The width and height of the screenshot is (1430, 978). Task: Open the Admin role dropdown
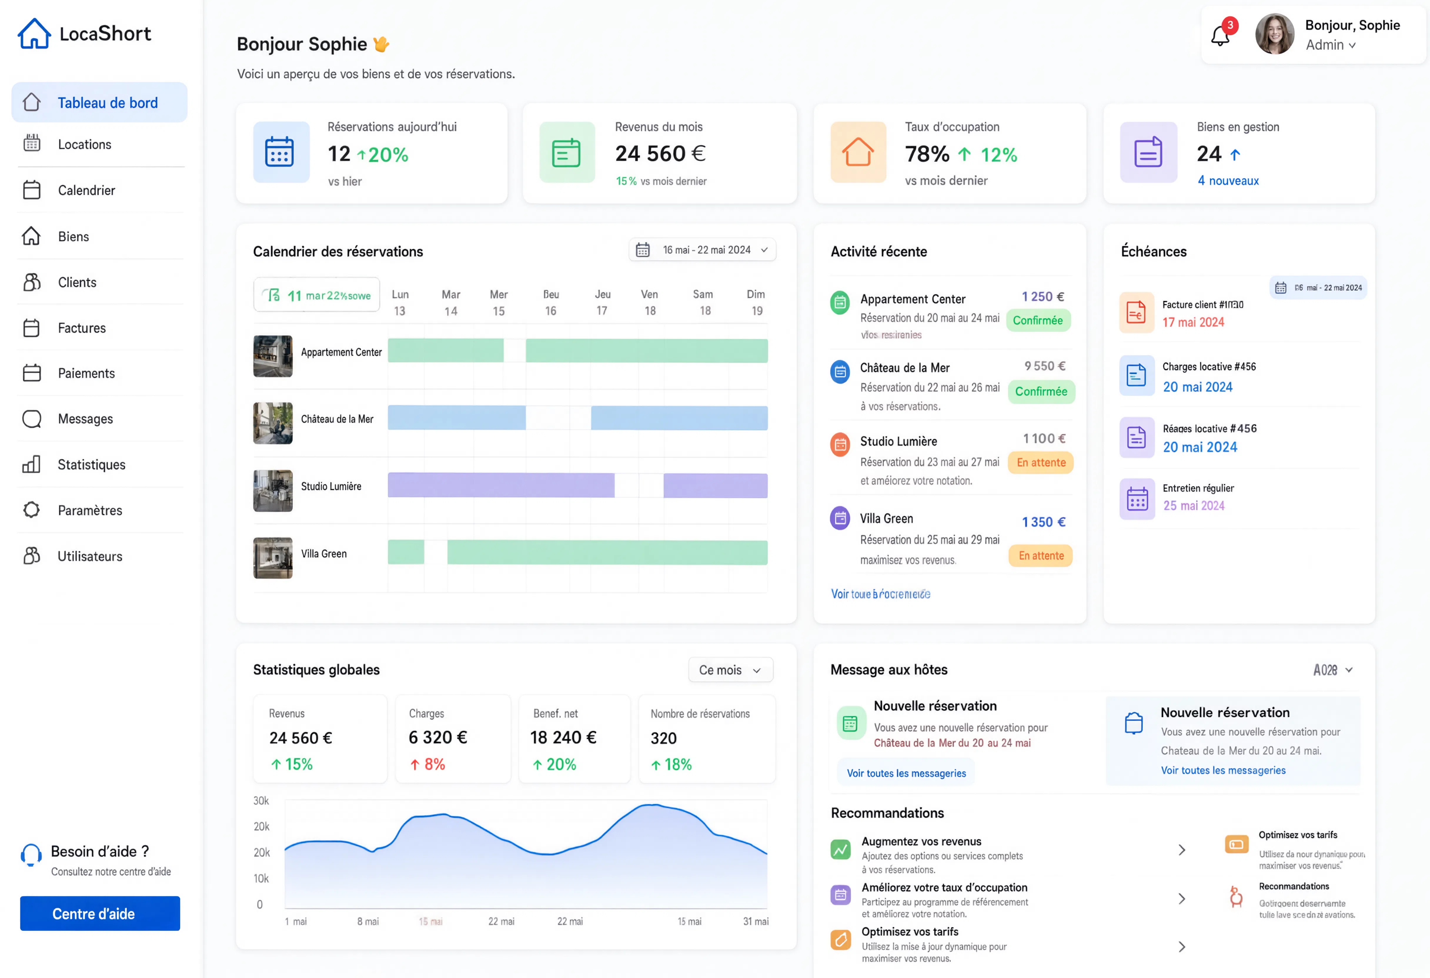[x=1330, y=45]
